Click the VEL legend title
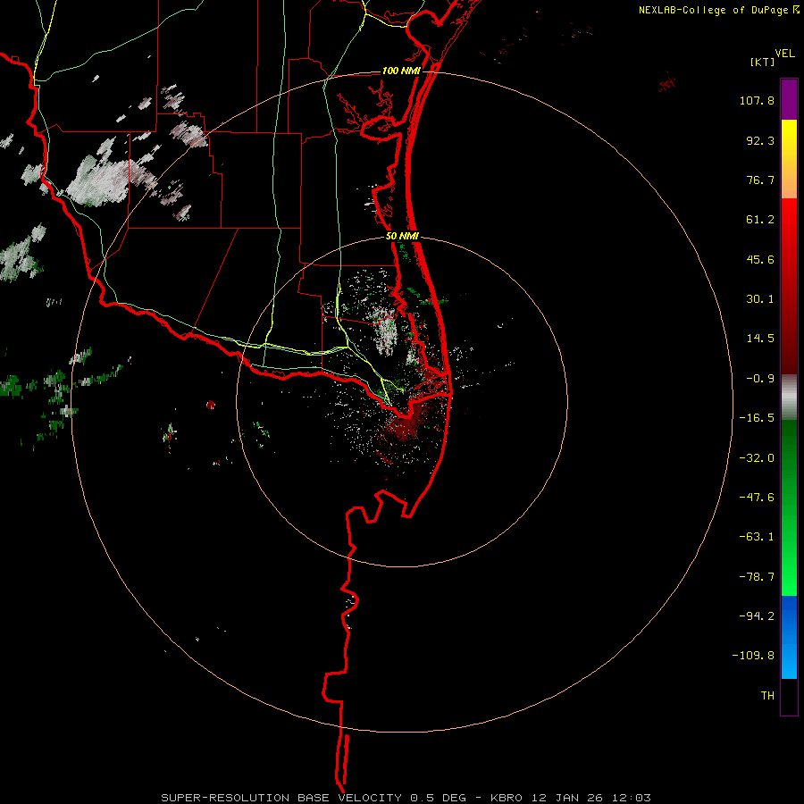804x804 pixels. (x=784, y=54)
